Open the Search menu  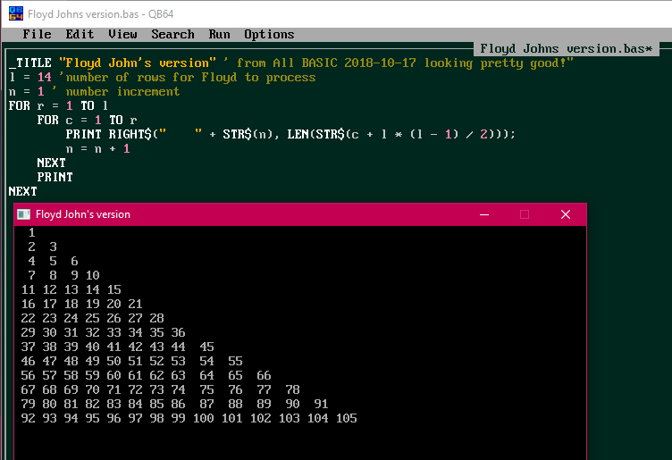[172, 34]
